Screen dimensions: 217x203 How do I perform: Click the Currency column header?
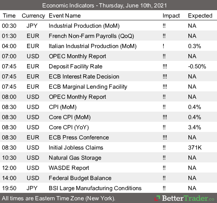pyautogui.click(x=33, y=16)
